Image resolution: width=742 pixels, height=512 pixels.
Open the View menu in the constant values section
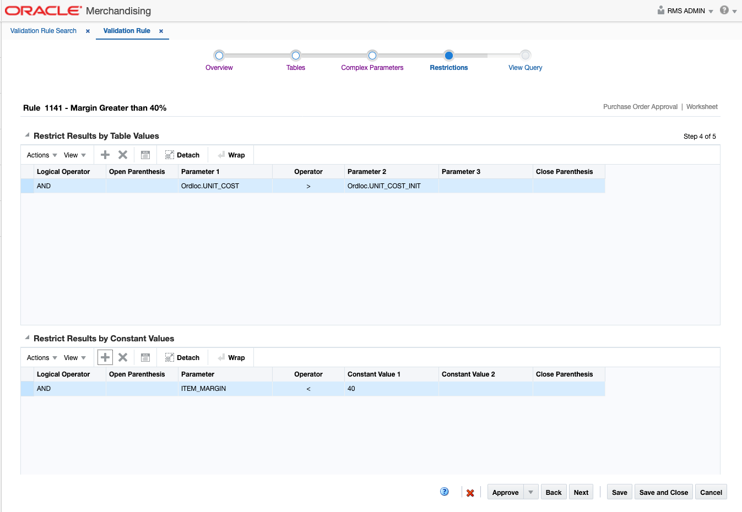pyautogui.click(x=72, y=357)
